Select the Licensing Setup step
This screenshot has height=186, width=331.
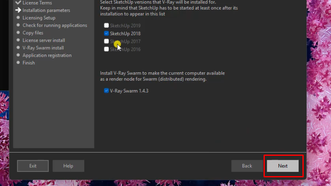[39, 18]
